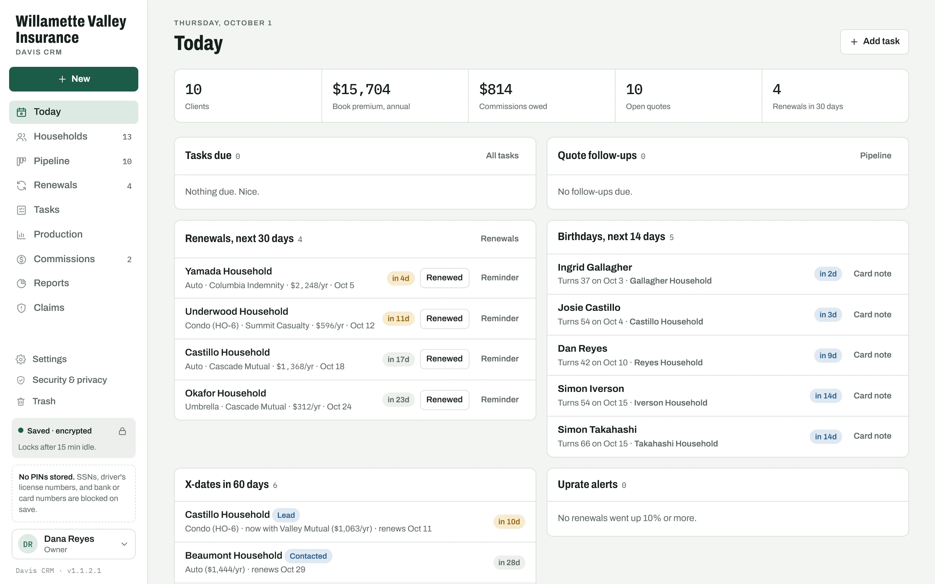Expand the Dana Reyes account chevron

click(x=124, y=544)
